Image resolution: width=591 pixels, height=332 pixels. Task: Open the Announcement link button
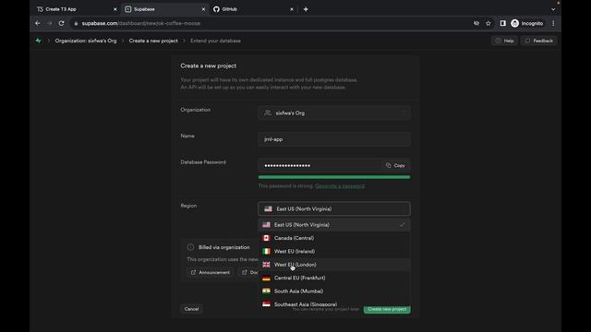[210, 272]
